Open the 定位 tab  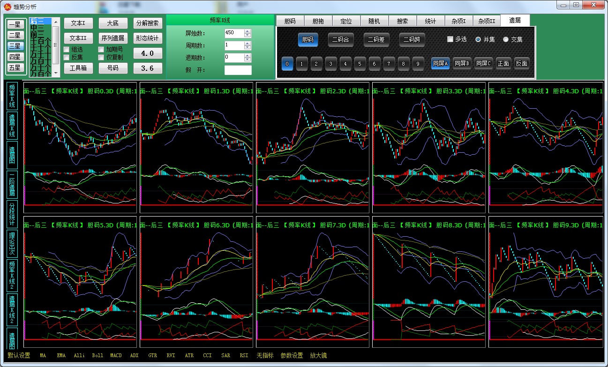(346, 21)
